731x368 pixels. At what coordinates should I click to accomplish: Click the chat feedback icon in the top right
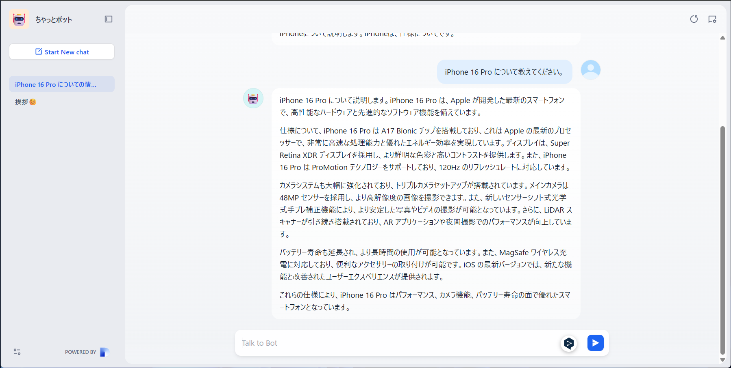click(x=712, y=19)
